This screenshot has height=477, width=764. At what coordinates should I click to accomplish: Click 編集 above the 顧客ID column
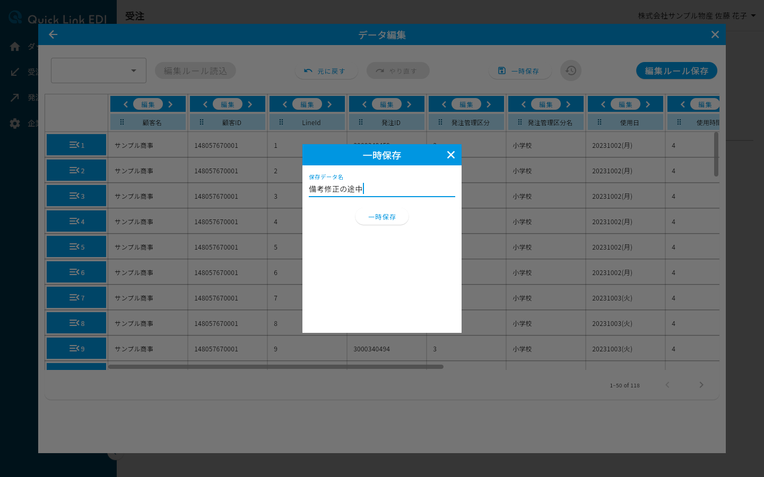228,104
